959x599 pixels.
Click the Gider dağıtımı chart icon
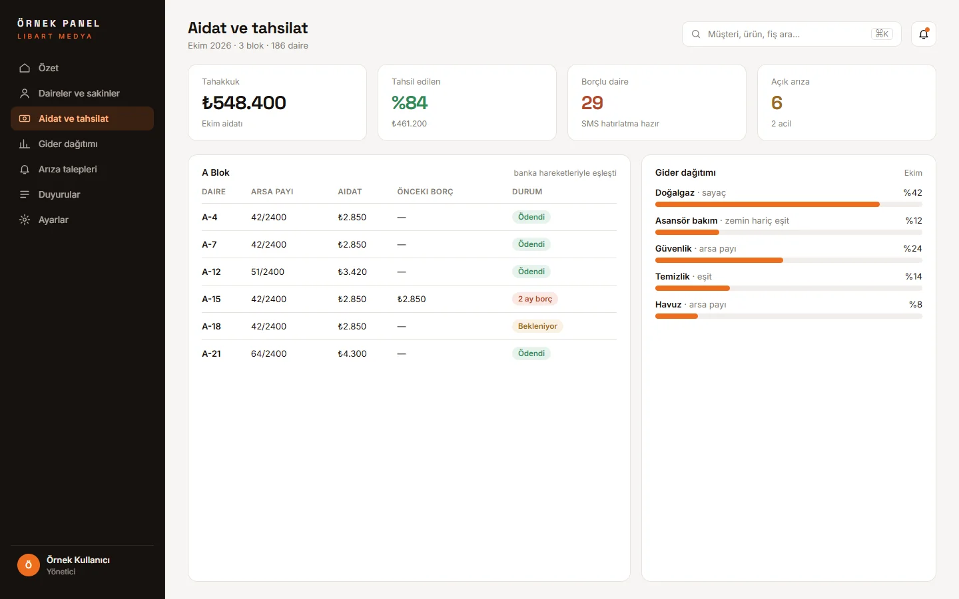tap(25, 144)
